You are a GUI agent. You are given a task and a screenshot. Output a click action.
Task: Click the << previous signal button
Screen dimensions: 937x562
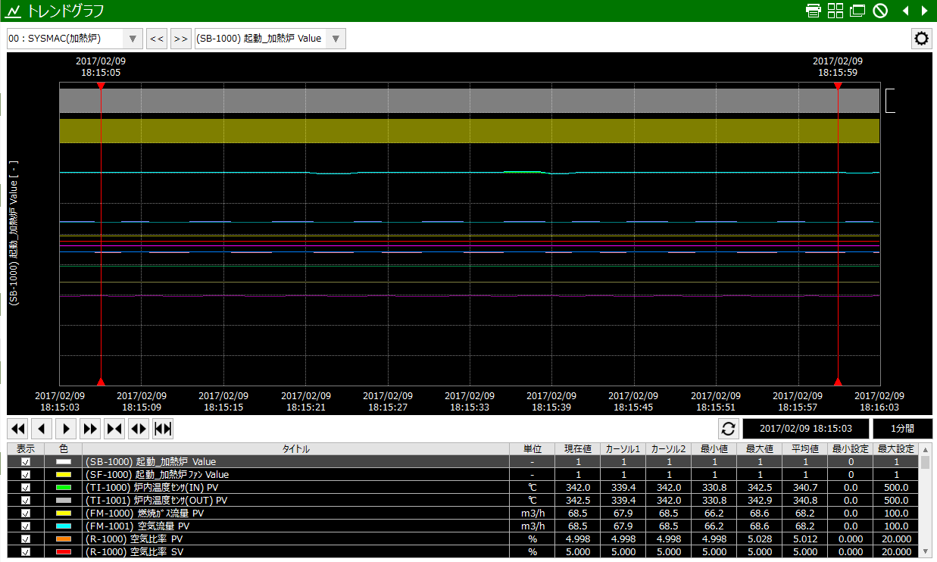tap(157, 39)
